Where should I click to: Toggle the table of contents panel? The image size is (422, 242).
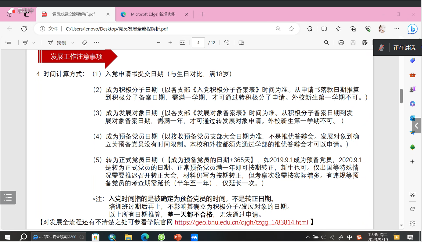coord(8,43)
